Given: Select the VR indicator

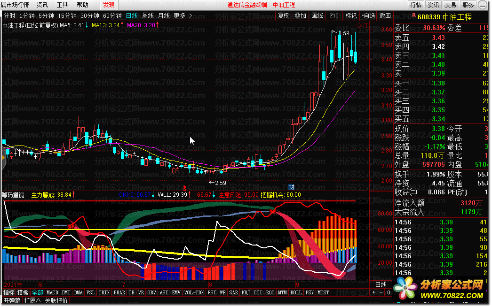Looking at the screenshot, I should pos(141,292).
